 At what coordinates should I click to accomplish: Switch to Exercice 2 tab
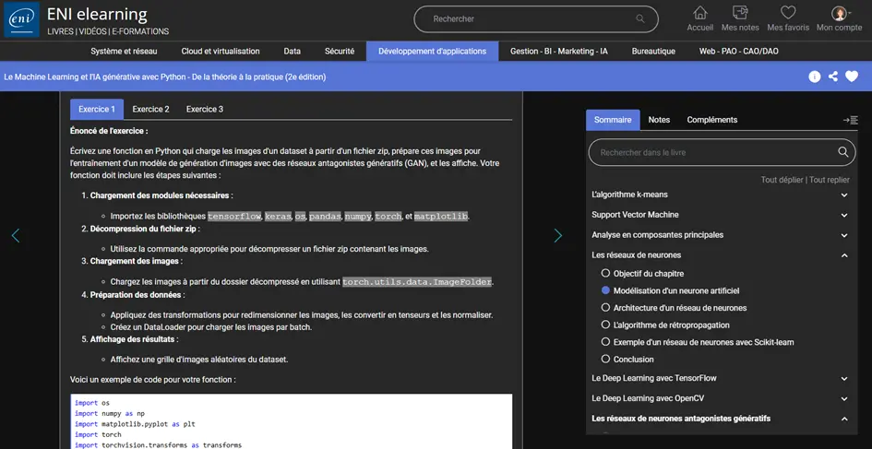click(x=150, y=110)
